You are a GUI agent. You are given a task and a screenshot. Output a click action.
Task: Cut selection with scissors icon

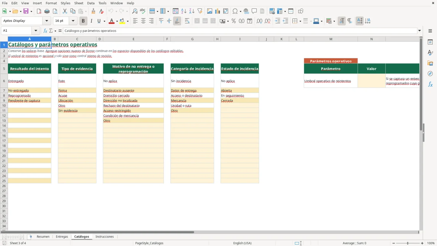pyautogui.click(x=65, y=11)
